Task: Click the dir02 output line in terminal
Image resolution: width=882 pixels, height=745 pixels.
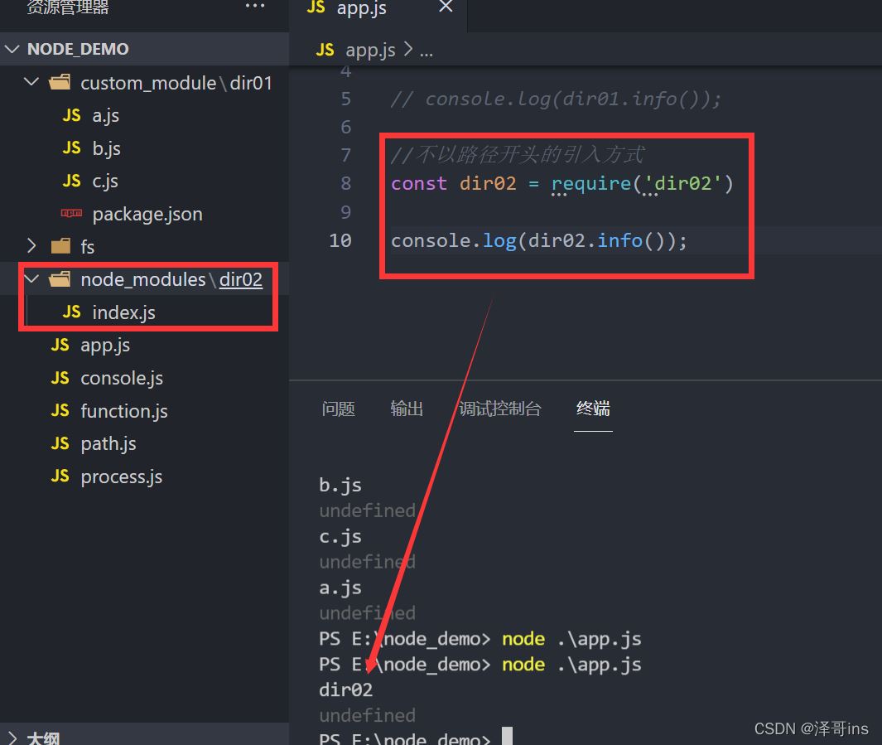Action: coord(346,689)
